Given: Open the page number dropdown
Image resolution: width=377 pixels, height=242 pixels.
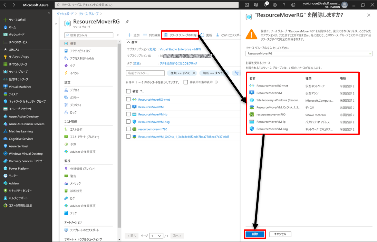Looking at the screenshot, I should 156,236.
